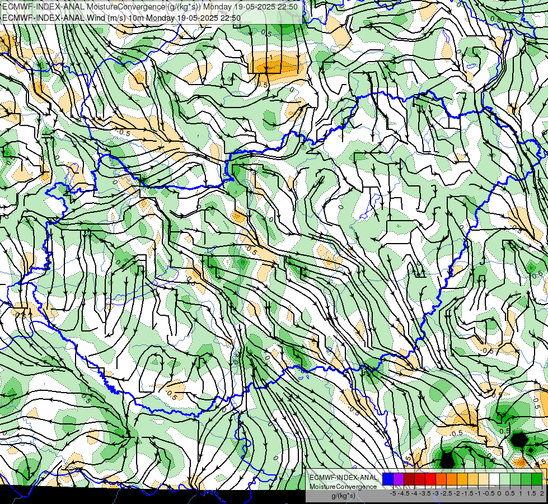Pick the pale peach swatch between -1 and -0.5
The height and width of the screenshot is (504, 548).
484,479
